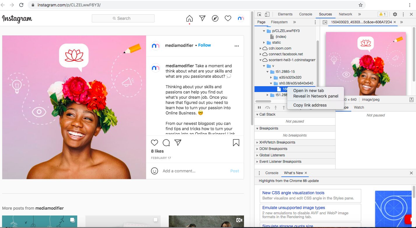Click the Step into next function call icon

point(275,107)
